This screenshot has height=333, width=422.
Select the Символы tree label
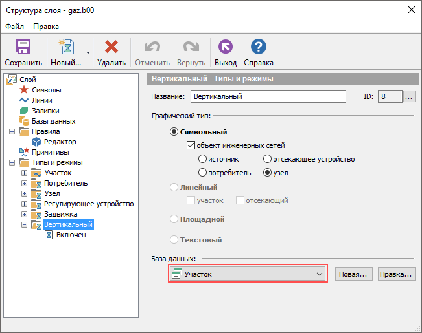coord(47,90)
